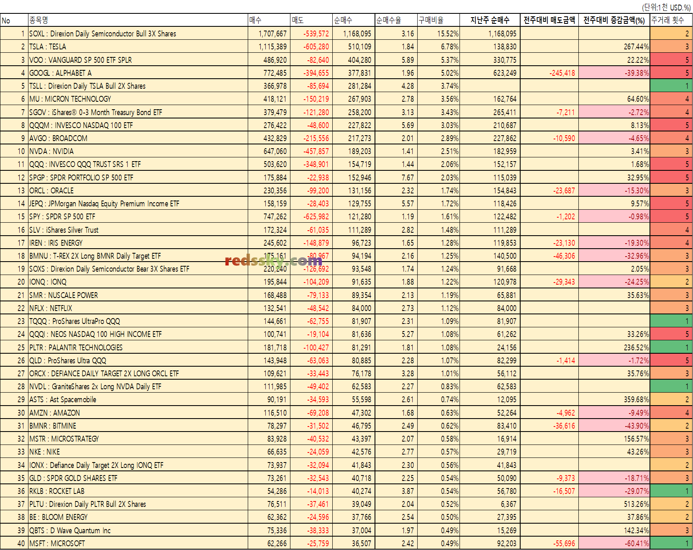Select the QQQM : INVESCO NASDAQ 100 ETF cell
This screenshot has height=550, width=693.
(138, 125)
